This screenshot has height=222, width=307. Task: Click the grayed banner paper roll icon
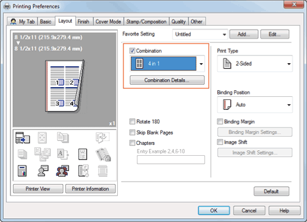103,170
